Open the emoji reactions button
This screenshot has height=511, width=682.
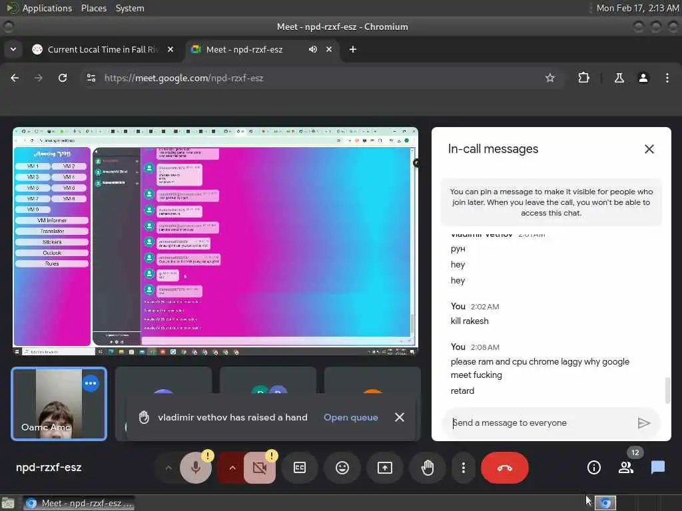click(x=342, y=468)
